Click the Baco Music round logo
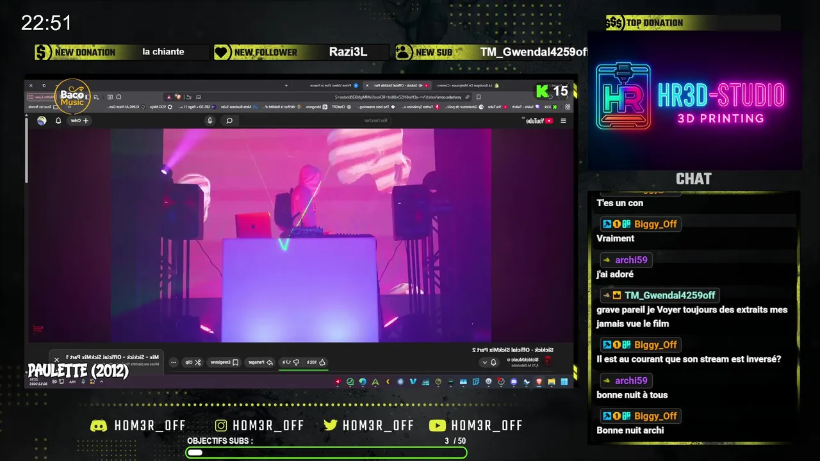The height and width of the screenshot is (461, 820). (72, 97)
